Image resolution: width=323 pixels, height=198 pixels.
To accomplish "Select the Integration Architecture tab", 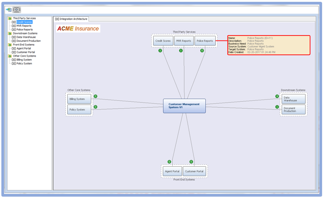I will point(71,19).
